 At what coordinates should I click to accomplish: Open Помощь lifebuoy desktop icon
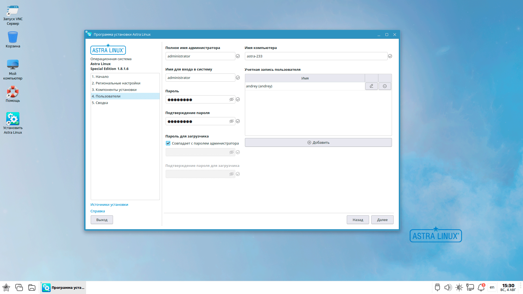coord(13,92)
